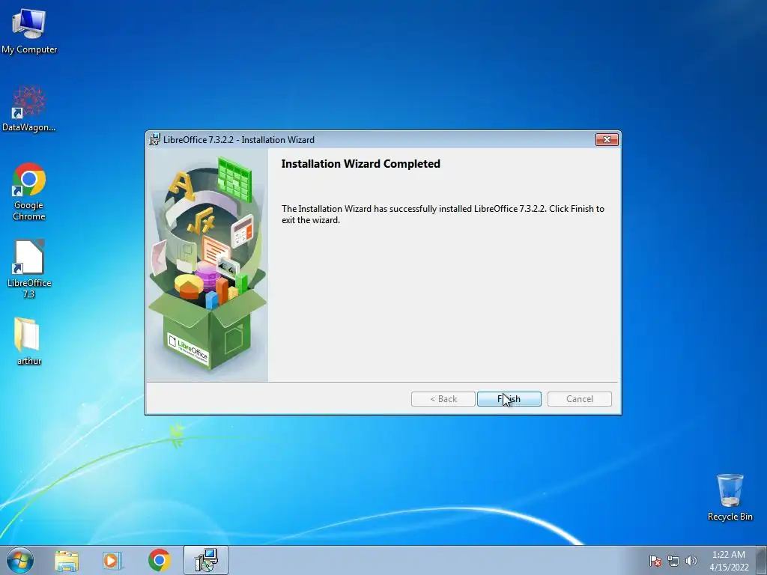
Task: Open Google Chrome from the taskbar
Action: pyautogui.click(x=159, y=560)
